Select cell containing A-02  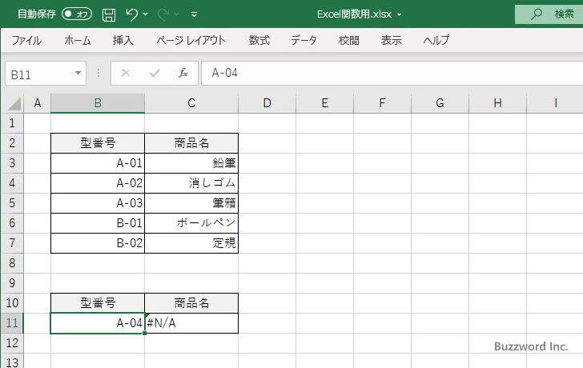pyautogui.click(x=98, y=183)
